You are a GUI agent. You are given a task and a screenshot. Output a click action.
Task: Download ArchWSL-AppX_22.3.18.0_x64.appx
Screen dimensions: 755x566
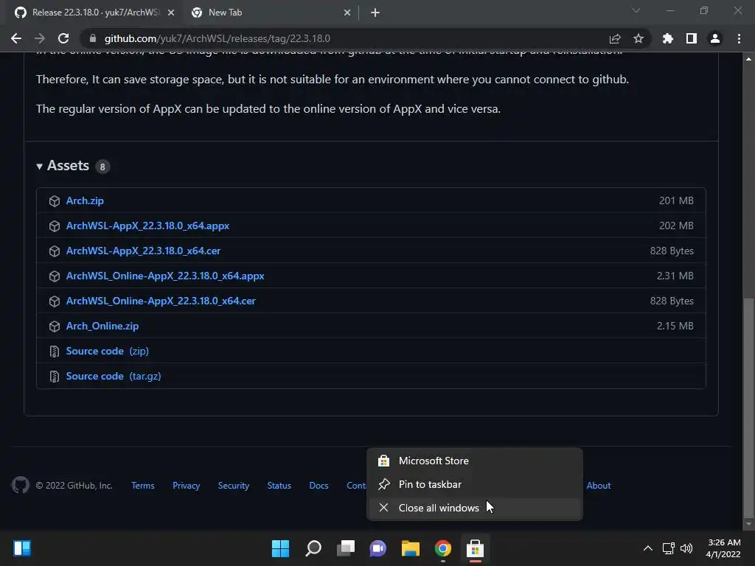[147, 226]
